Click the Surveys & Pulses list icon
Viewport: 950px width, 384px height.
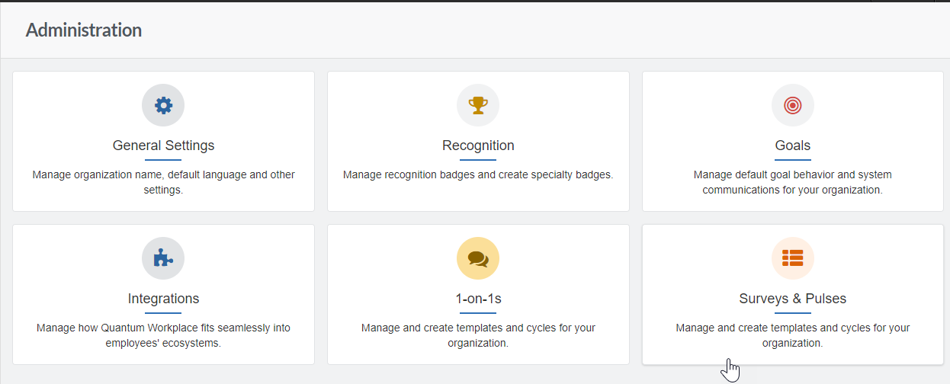[793, 258]
